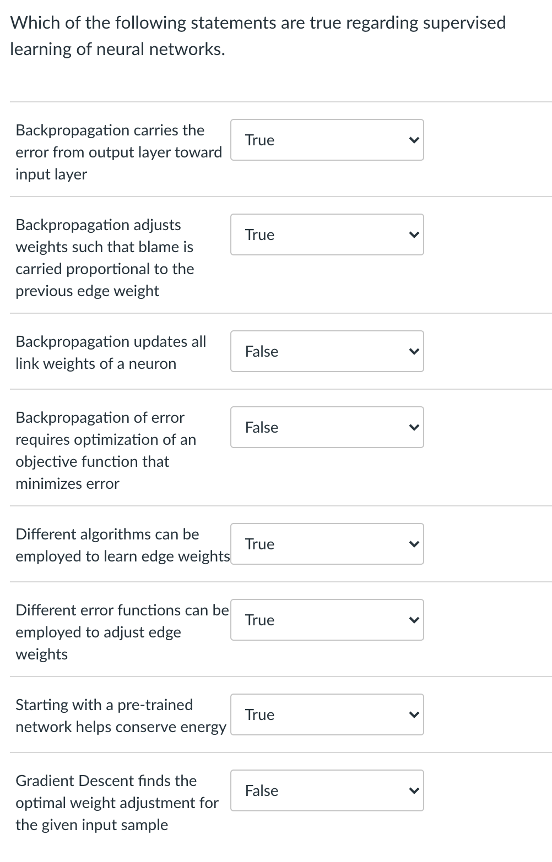Click chevron arrow beside pre-trained network statement
The height and width of the screenshot is (862, 552).
coord(414,714)
